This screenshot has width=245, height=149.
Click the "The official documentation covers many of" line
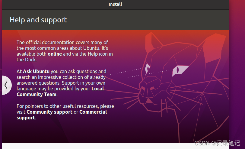pyautogui.click(x=62, y=42)
